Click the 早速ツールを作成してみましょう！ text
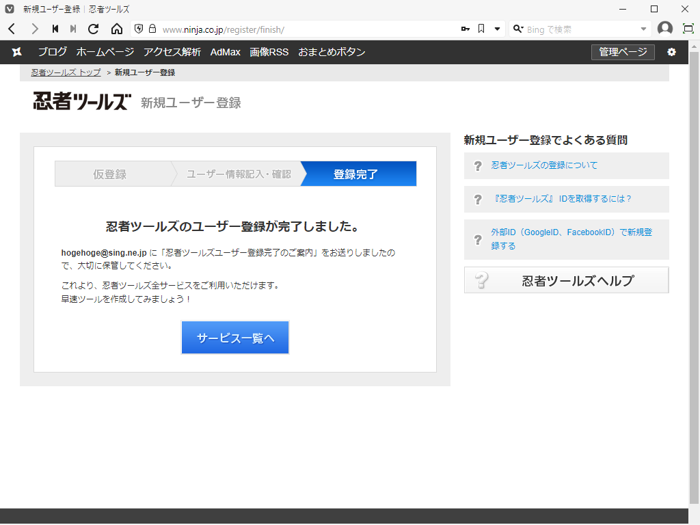This screenshot has width=700, height=525. pyautogui.click(x=126, y=299)
